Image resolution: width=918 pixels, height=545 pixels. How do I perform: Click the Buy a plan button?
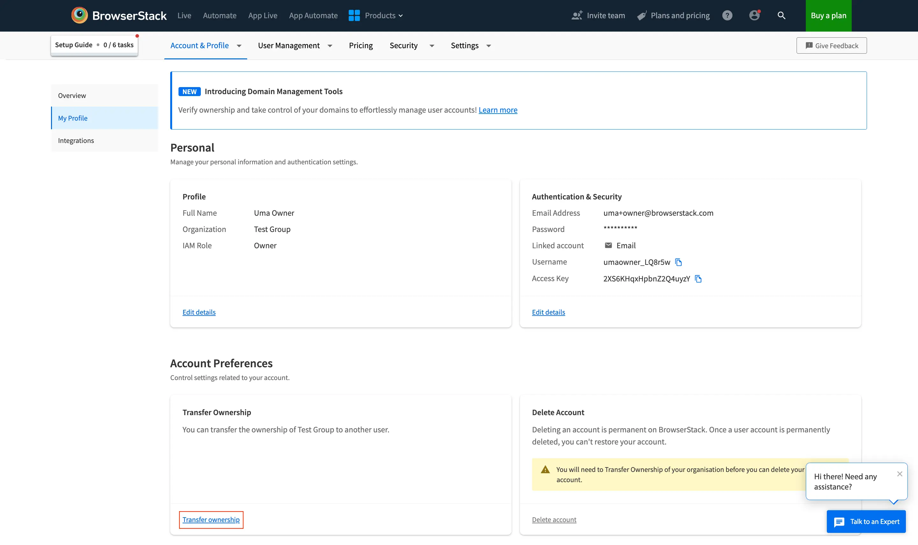coord(828,15)
